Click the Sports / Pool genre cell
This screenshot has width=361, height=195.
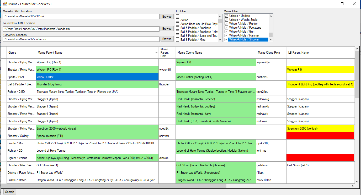21,77
